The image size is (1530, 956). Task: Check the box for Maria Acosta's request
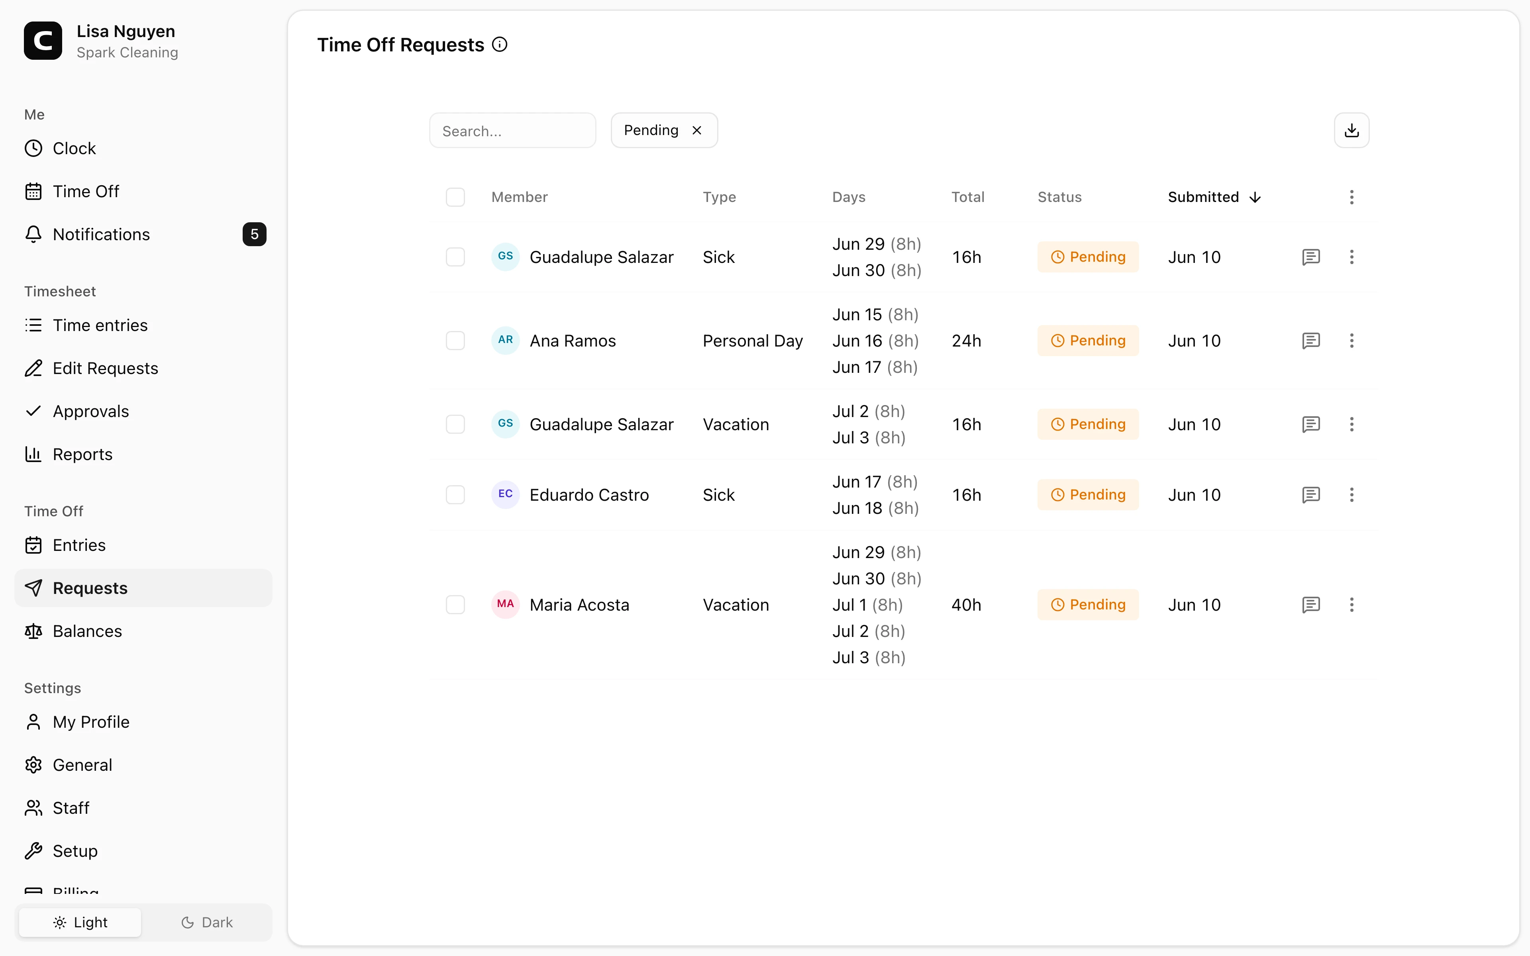pyautogui.click(x=455, y=604)
